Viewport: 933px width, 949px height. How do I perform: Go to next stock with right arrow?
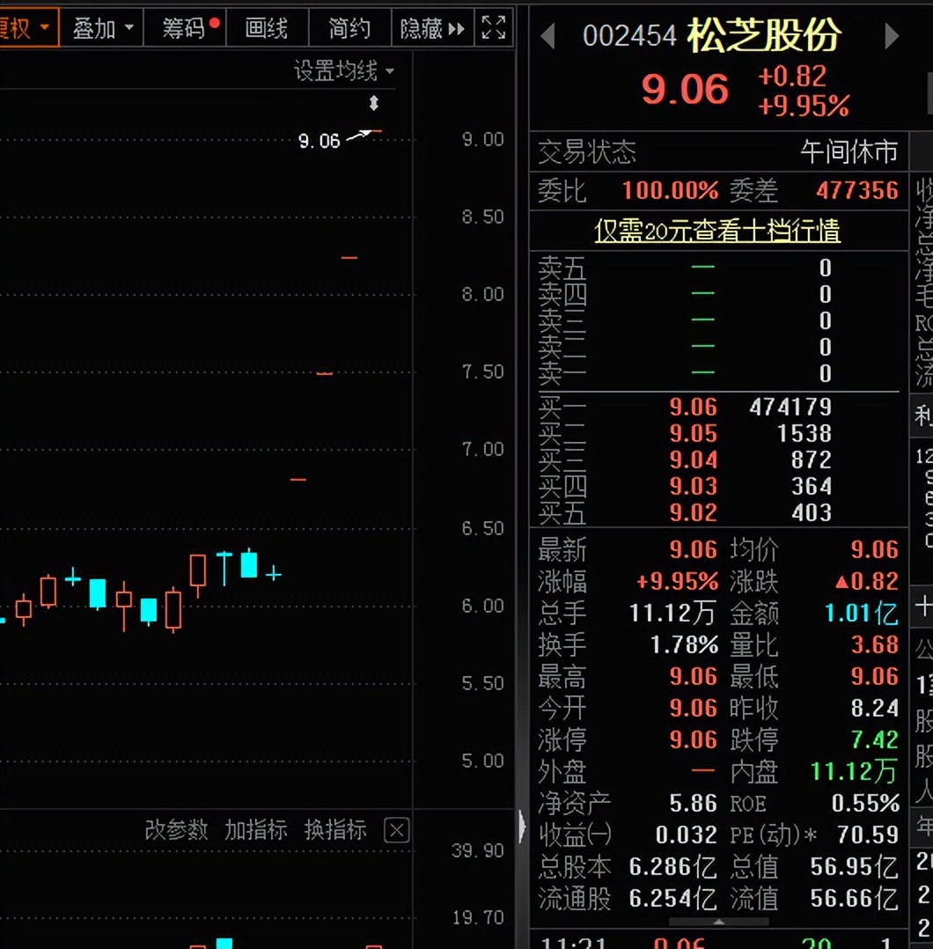[891, 36]
